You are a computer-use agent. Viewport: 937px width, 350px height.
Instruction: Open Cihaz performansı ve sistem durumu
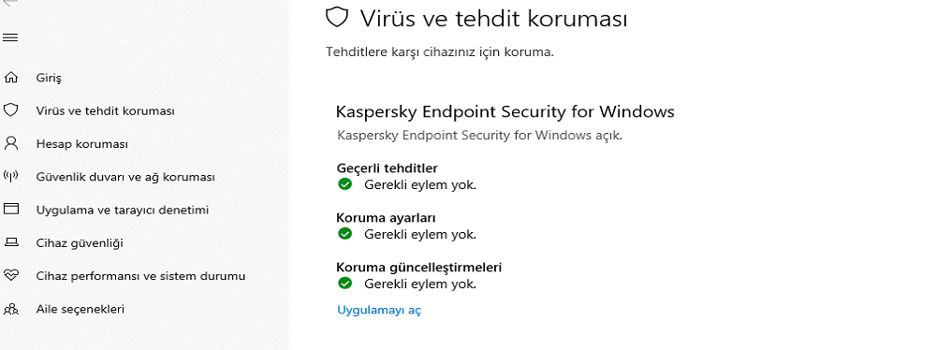point(140,276)
